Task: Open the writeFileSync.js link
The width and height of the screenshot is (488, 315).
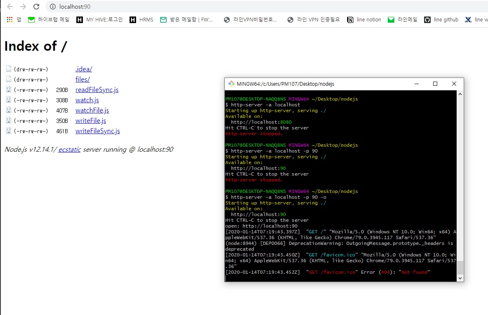Action: 97,131
